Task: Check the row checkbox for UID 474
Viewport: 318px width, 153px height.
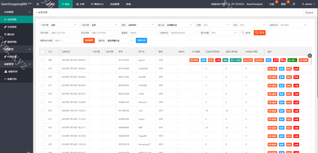Action: coord(42,111)
